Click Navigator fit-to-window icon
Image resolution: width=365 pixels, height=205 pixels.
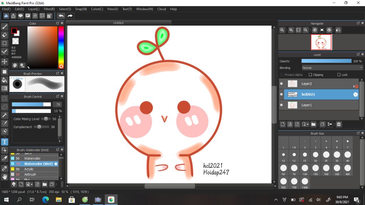(298, 30)
